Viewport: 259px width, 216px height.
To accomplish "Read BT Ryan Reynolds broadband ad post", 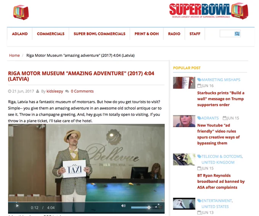I will pyautogui.click(x=221, y=181).
